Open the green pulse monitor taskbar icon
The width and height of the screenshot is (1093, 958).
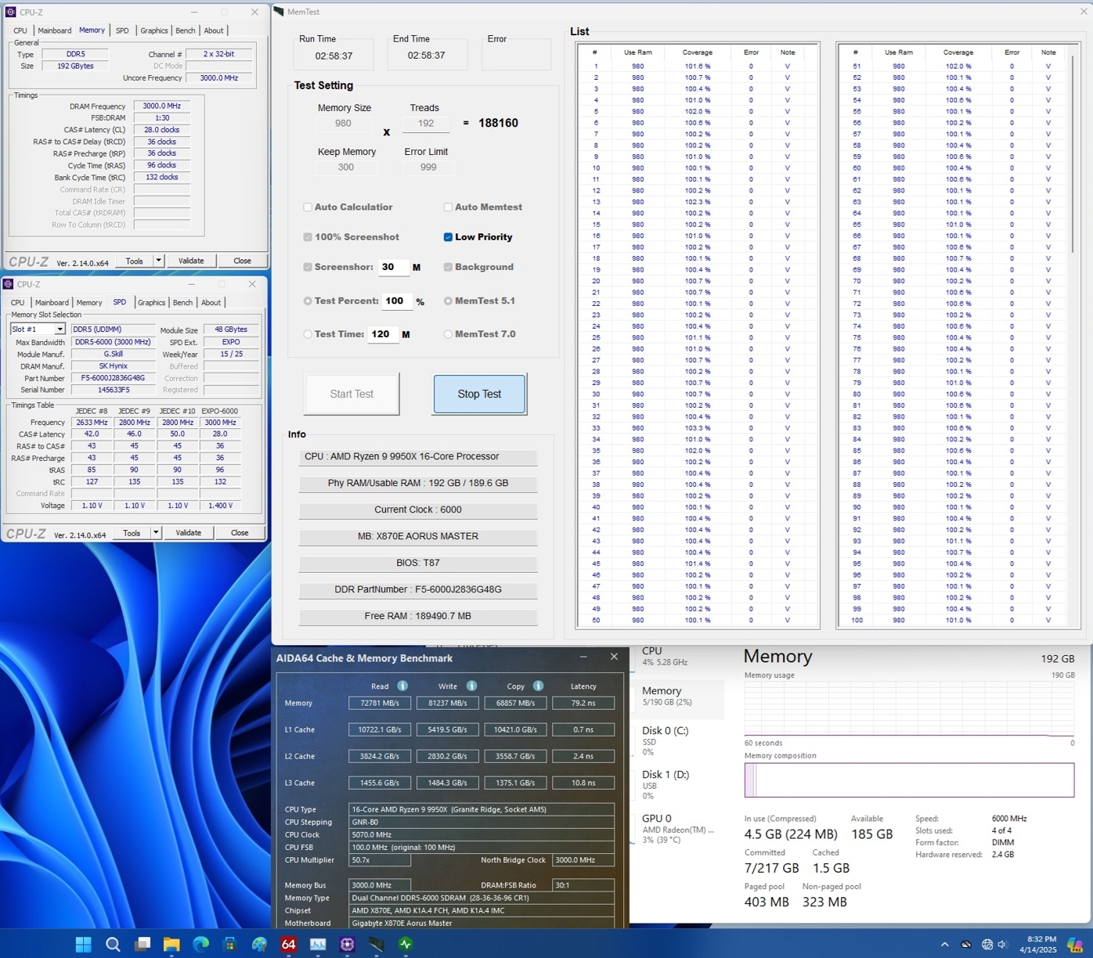[x=406, y=944]
